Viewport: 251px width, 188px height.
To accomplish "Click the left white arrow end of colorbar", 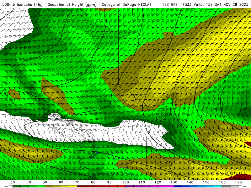I will (9, 186).
